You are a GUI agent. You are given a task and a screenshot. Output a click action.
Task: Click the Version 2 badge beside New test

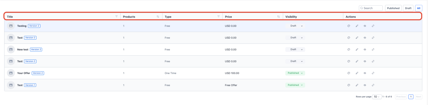click(36, 50)
